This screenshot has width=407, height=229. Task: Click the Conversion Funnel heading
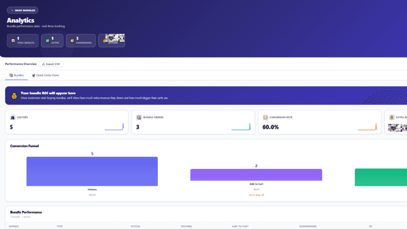coord(25,146)
